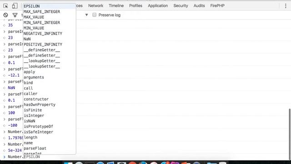Open DevTools three-dot customize menu
The height and width of the screenshot is (164, 291).
pos(286,6)
